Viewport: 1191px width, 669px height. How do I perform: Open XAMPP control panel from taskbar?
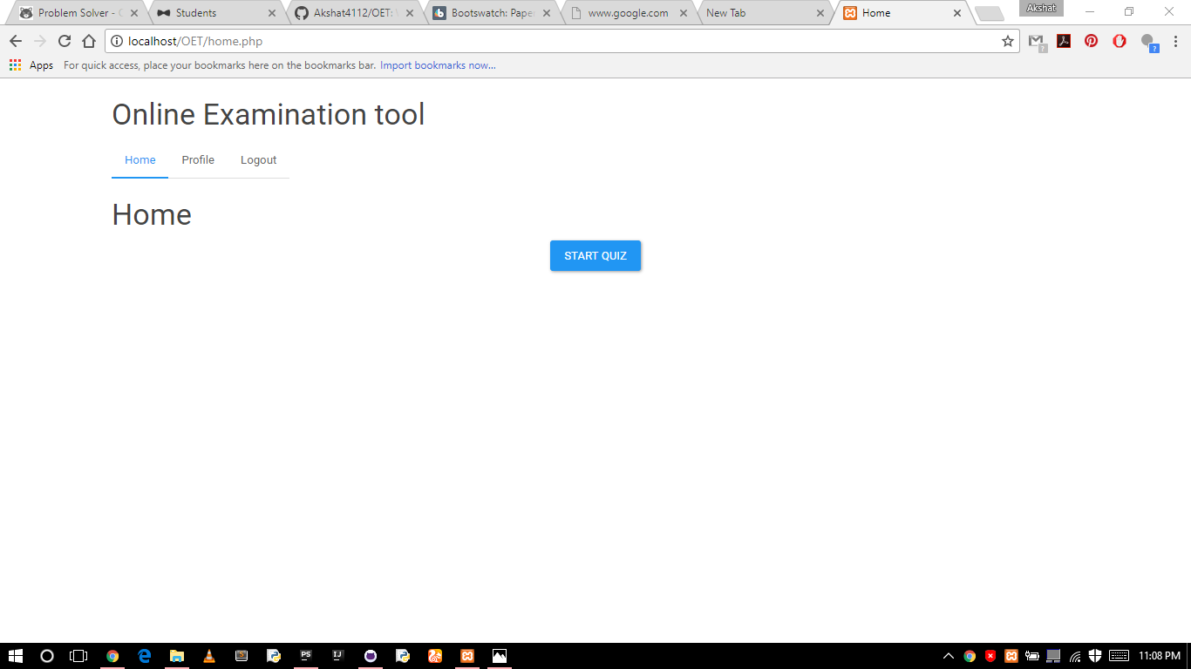point(467,656)
